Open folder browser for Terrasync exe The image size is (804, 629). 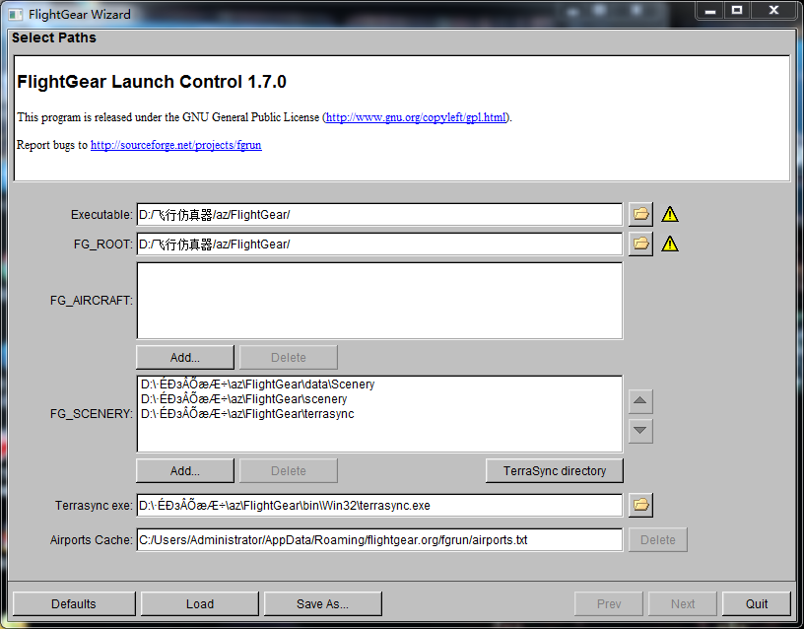(x=640, y=506)
